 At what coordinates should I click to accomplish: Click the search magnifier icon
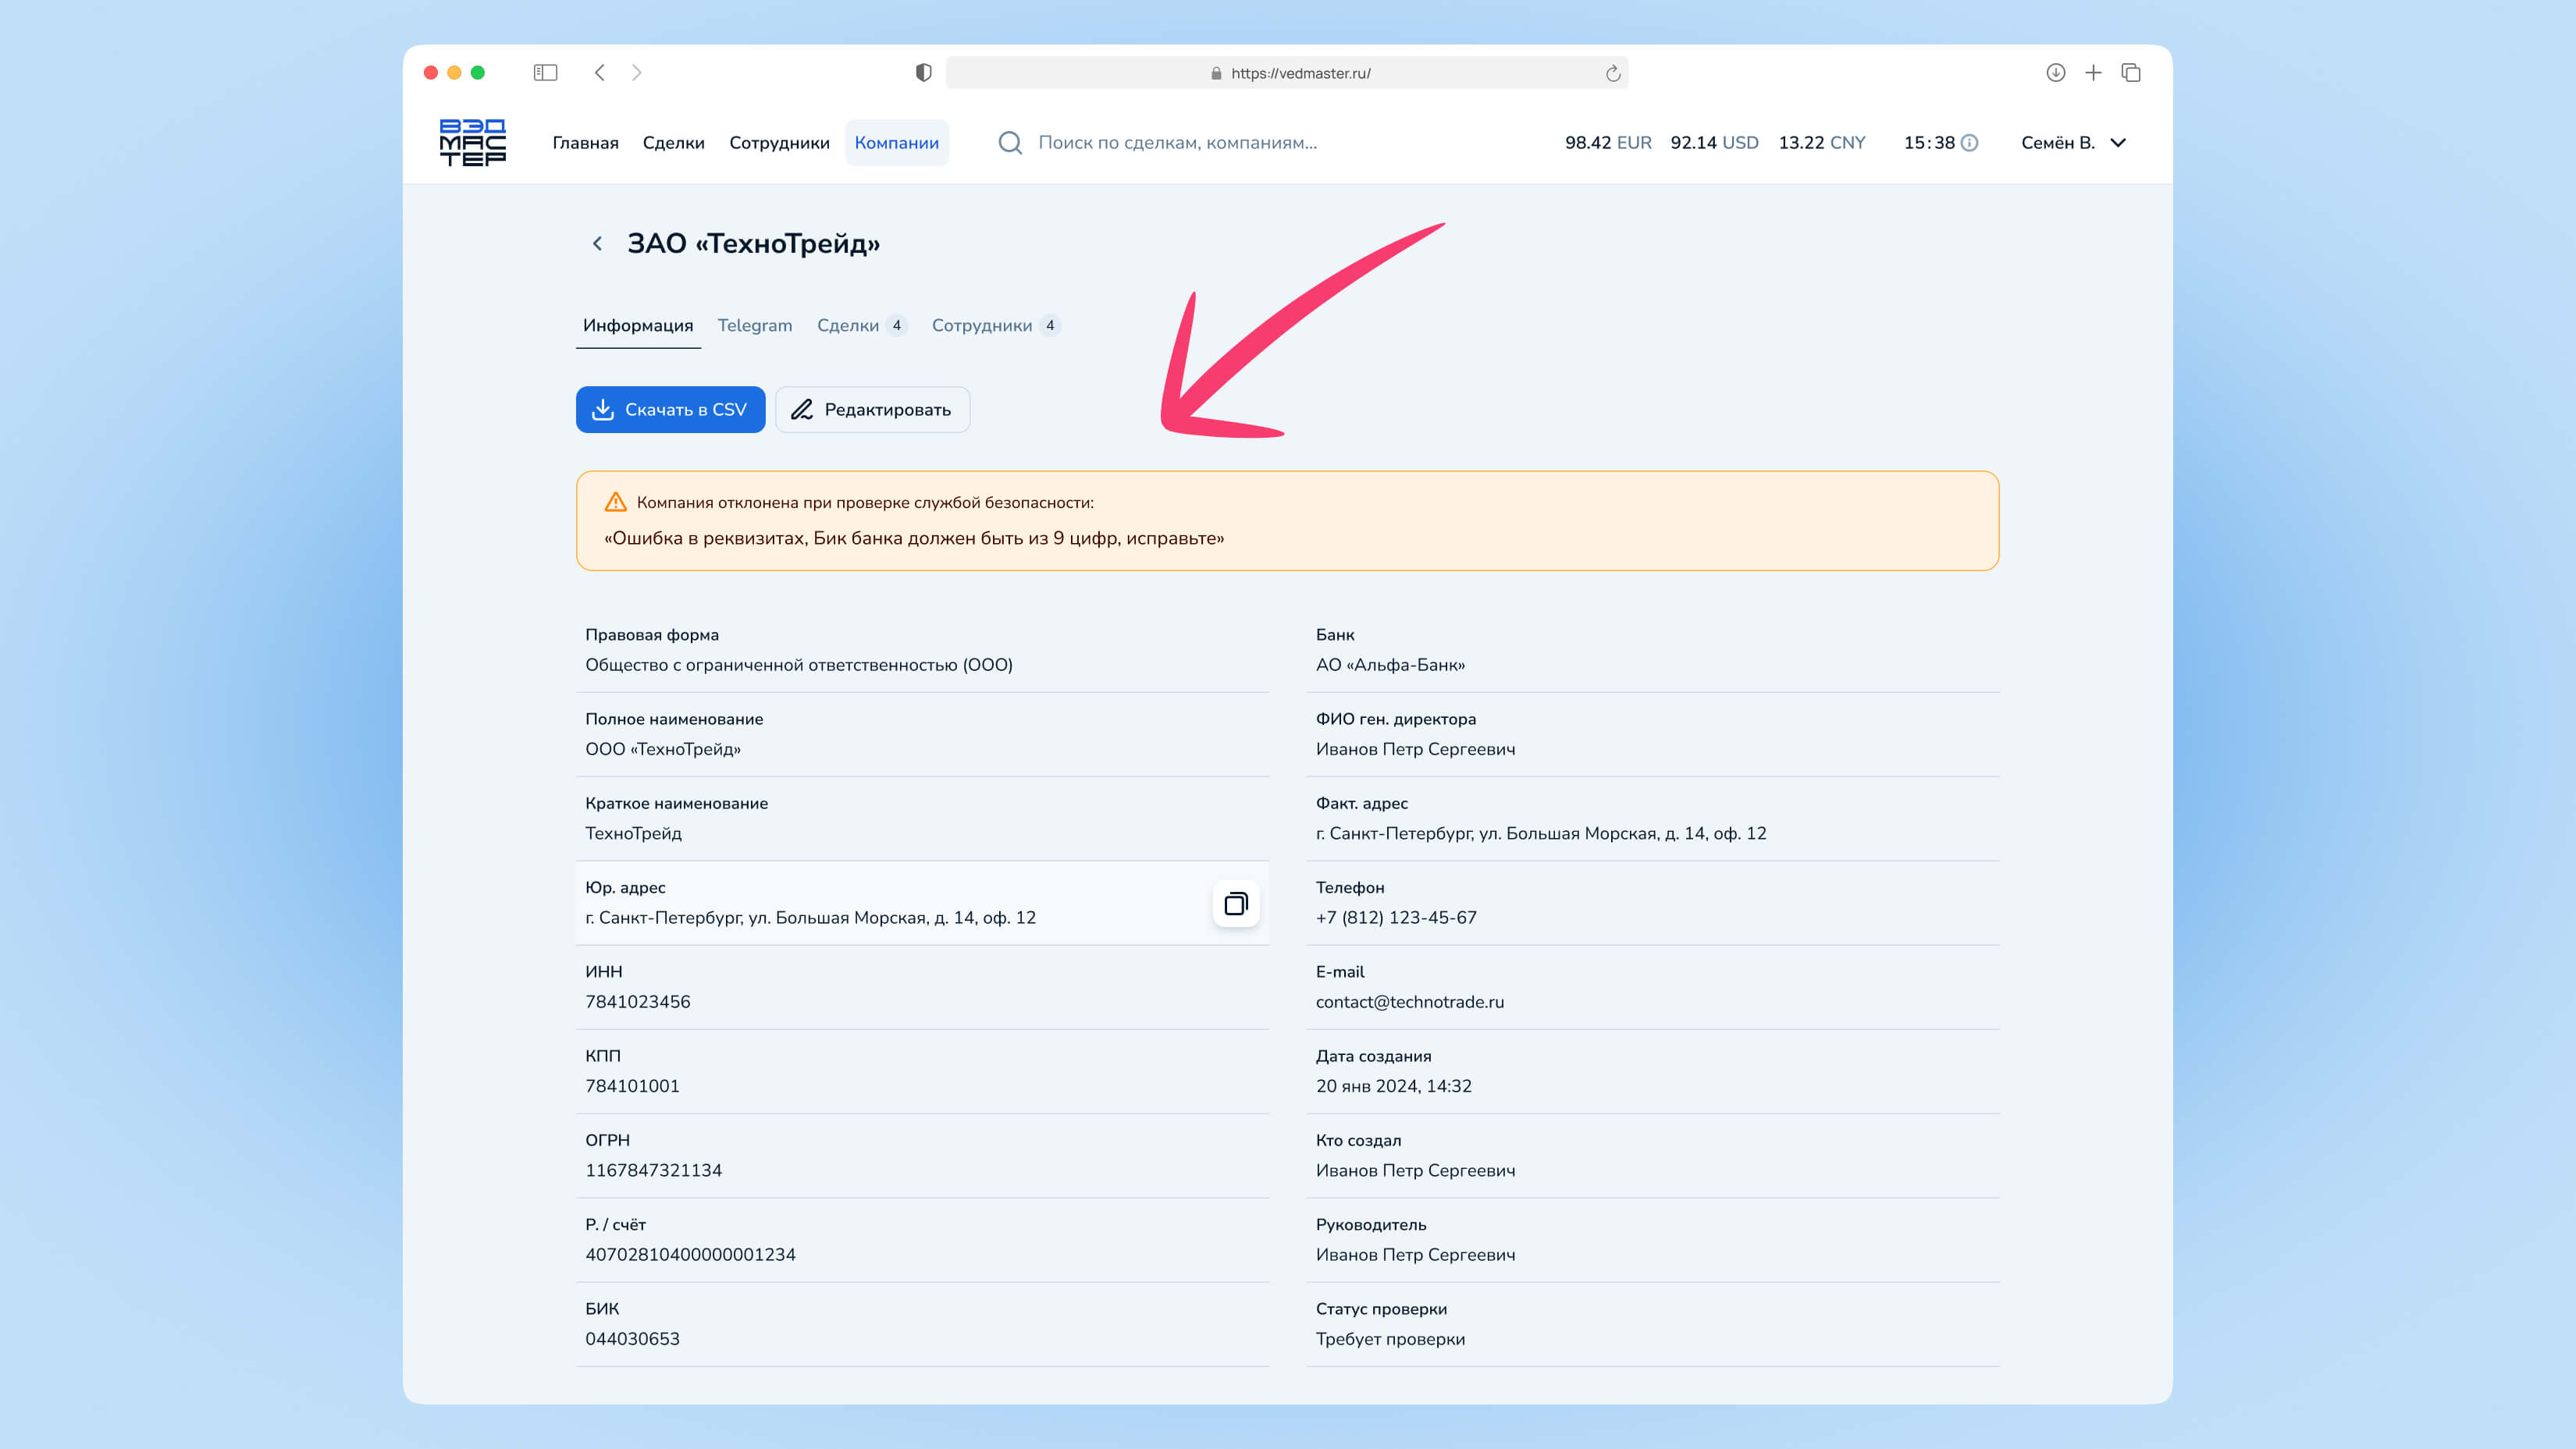[x=1010, y=143]
